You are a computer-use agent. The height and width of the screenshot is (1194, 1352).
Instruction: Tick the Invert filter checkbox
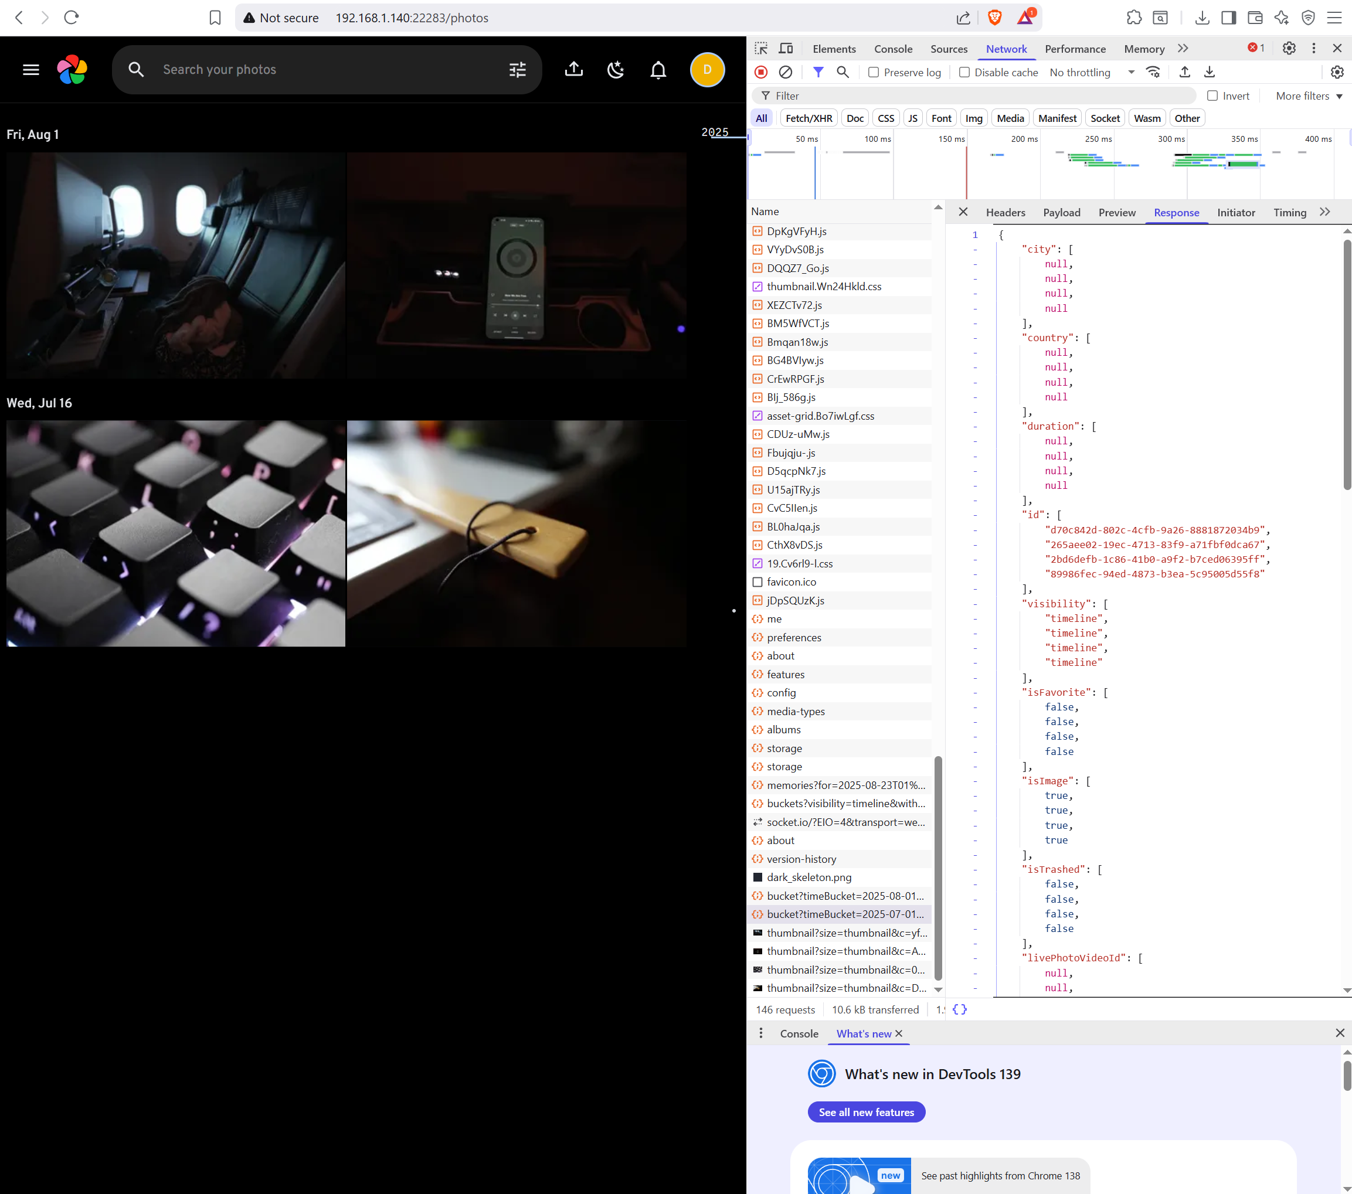click(x=1212, y=96)
